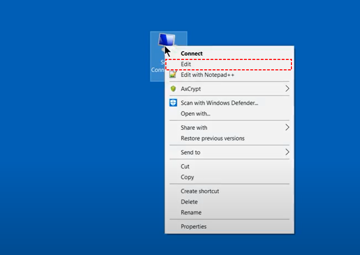The height and width of the screenshot is (255, 360).
Task: Choose Delete from the context menu
Action: (230, 202)
